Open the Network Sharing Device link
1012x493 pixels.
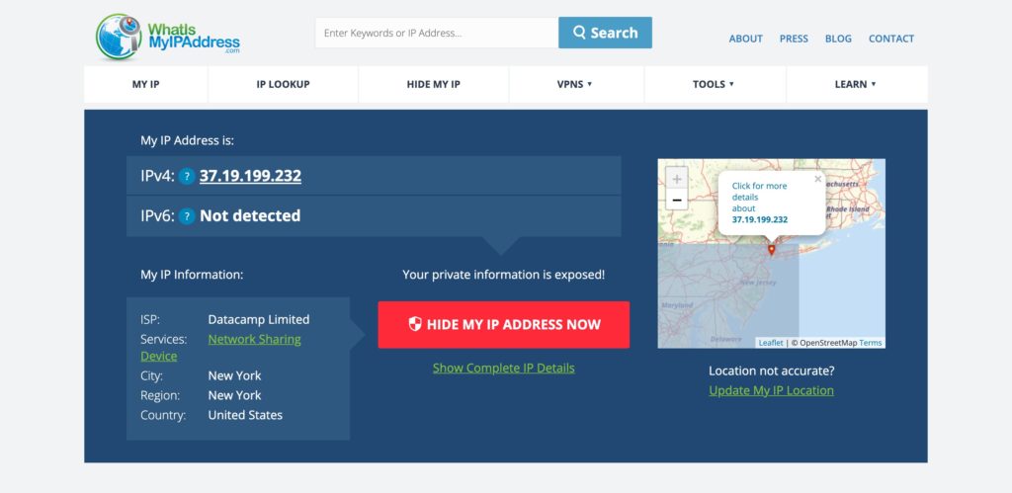(220, 347)
